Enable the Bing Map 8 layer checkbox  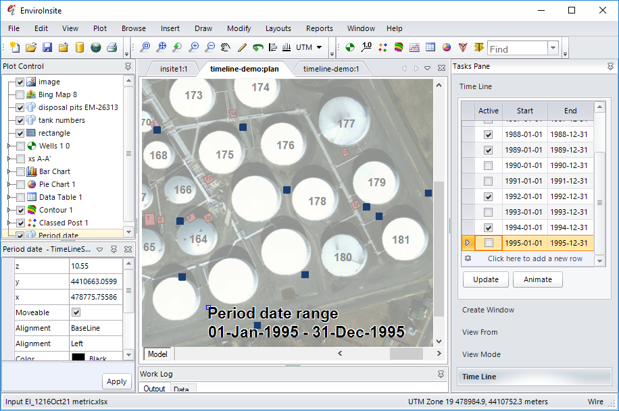[20, 94]
